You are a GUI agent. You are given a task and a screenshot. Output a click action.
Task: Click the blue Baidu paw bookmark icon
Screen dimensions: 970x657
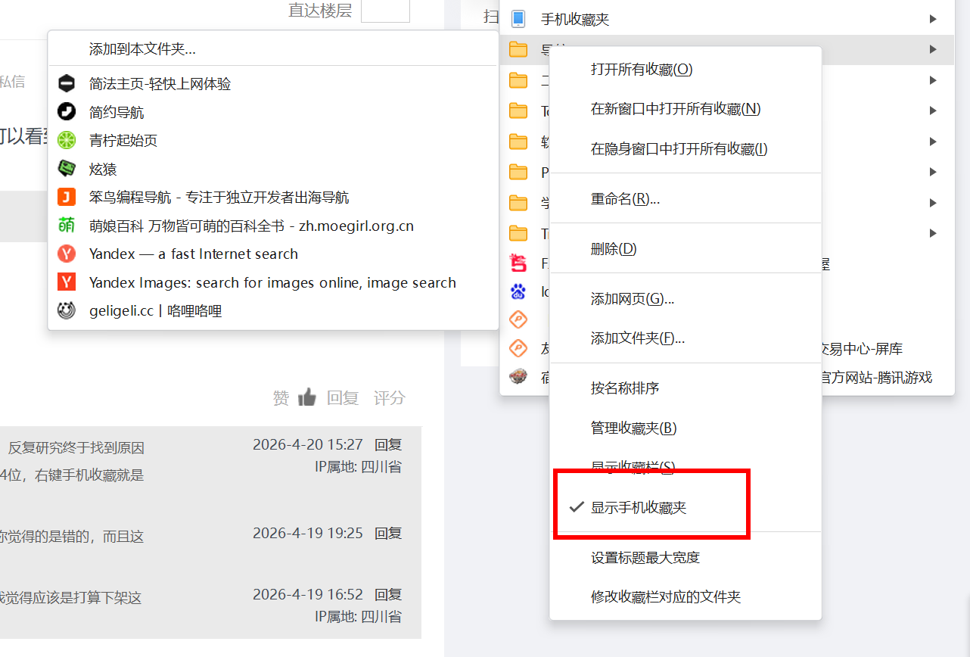518,291
